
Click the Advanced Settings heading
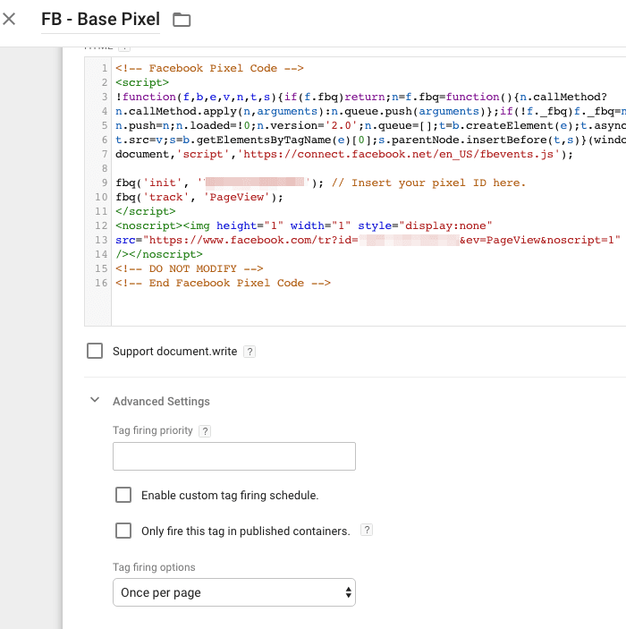coord(161,401)
